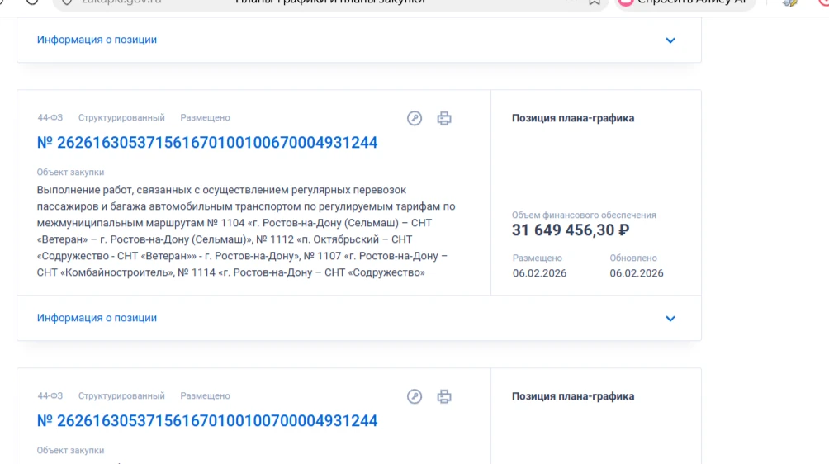
Task: Open plan link № 262616305371561670100100670004931244
Action: pos(207,143)
